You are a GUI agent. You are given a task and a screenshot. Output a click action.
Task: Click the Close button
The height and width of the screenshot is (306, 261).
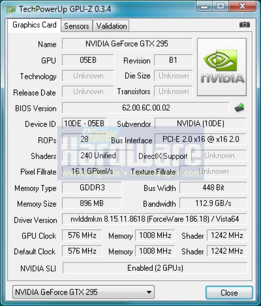229,293
